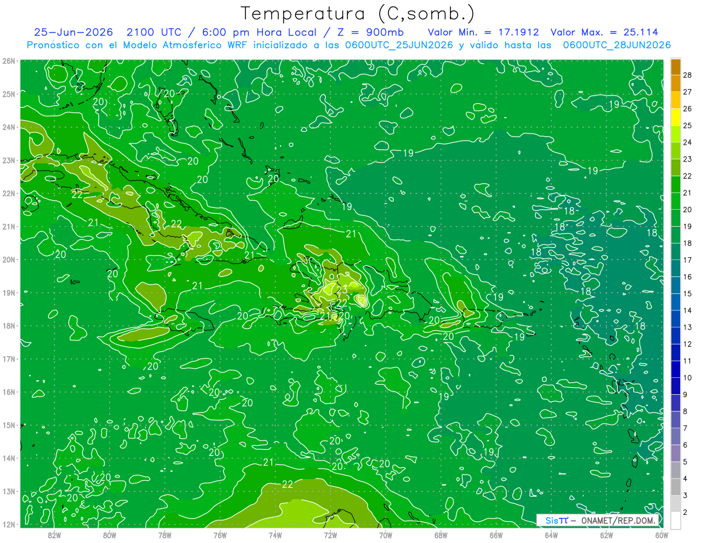The image size is (703, 543).
Task: Select the date text "25-Jun-2026"
Action: [x=72, y=32]
